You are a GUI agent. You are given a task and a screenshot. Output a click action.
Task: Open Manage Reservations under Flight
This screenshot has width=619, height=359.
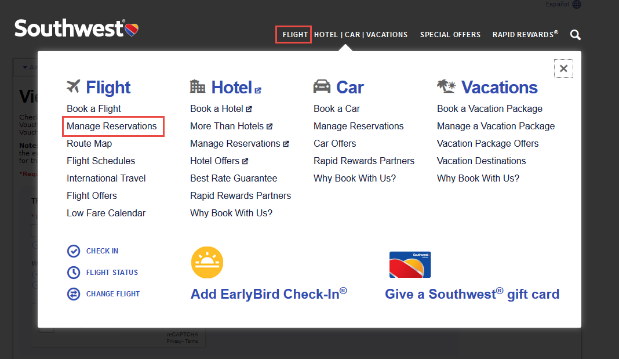coord(112,126)
